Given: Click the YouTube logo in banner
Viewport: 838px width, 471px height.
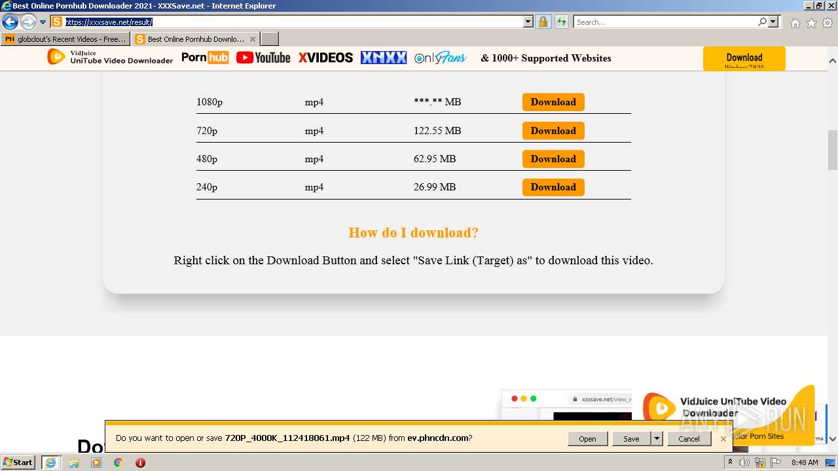Looking at the screenshot, I should (x=263, y=58).
